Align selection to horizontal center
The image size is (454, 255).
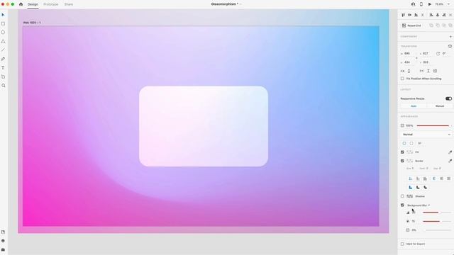[438, 15]
